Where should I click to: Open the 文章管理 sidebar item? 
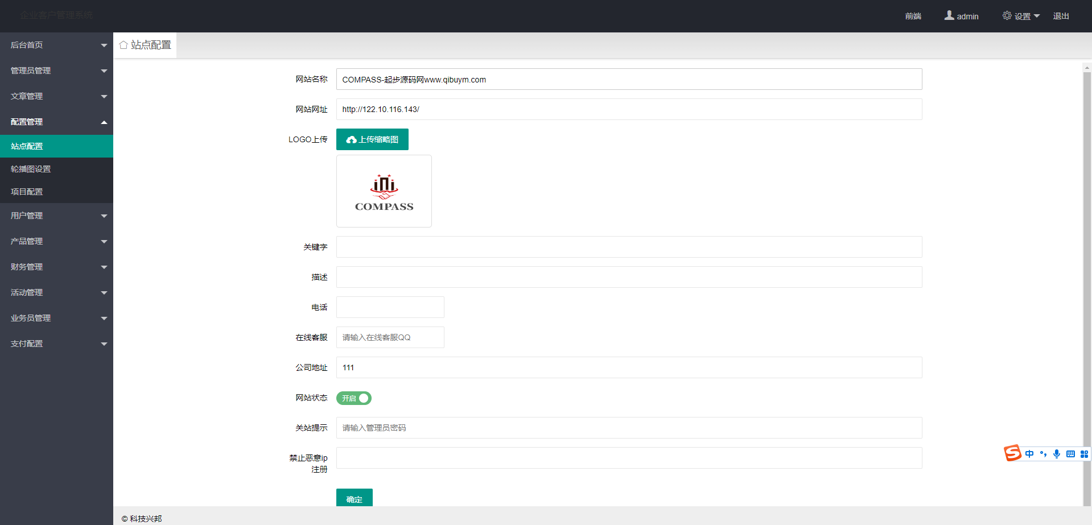coord(56,96)
